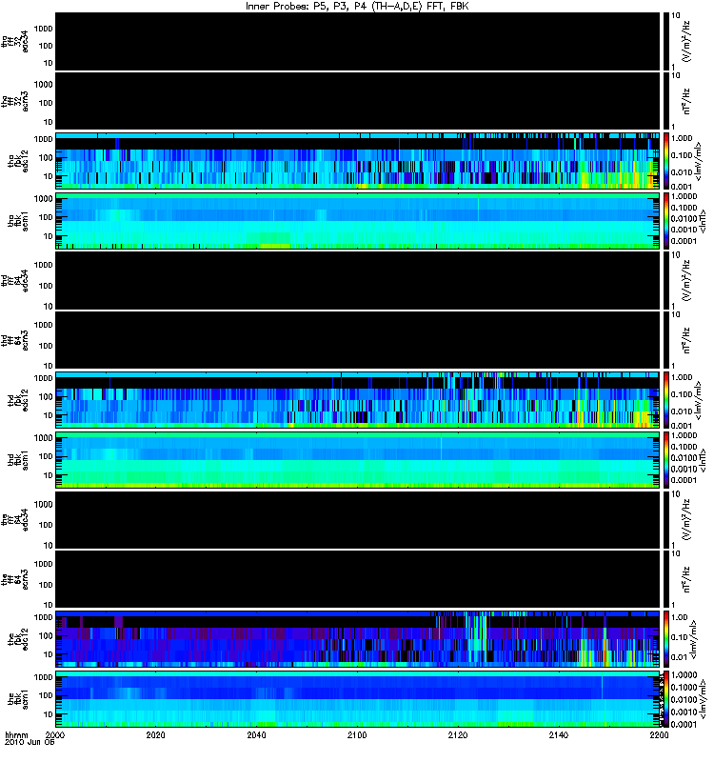Viewport: 714px width, 762px height.
Task: Select the tha fbk scm1 spectrogram panel
Action: pyautogui.click(x=358, y=221)
